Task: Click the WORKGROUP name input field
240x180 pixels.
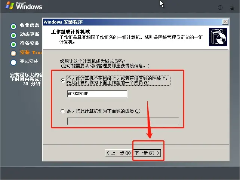Action: [97, 94]
